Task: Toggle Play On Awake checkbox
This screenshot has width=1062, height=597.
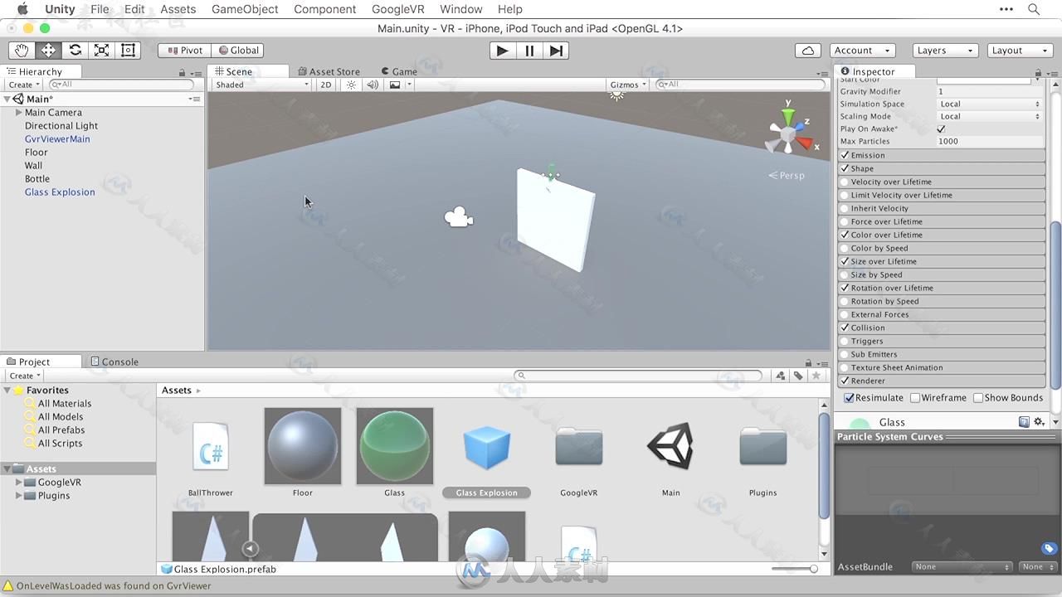Action: (941, 129)
